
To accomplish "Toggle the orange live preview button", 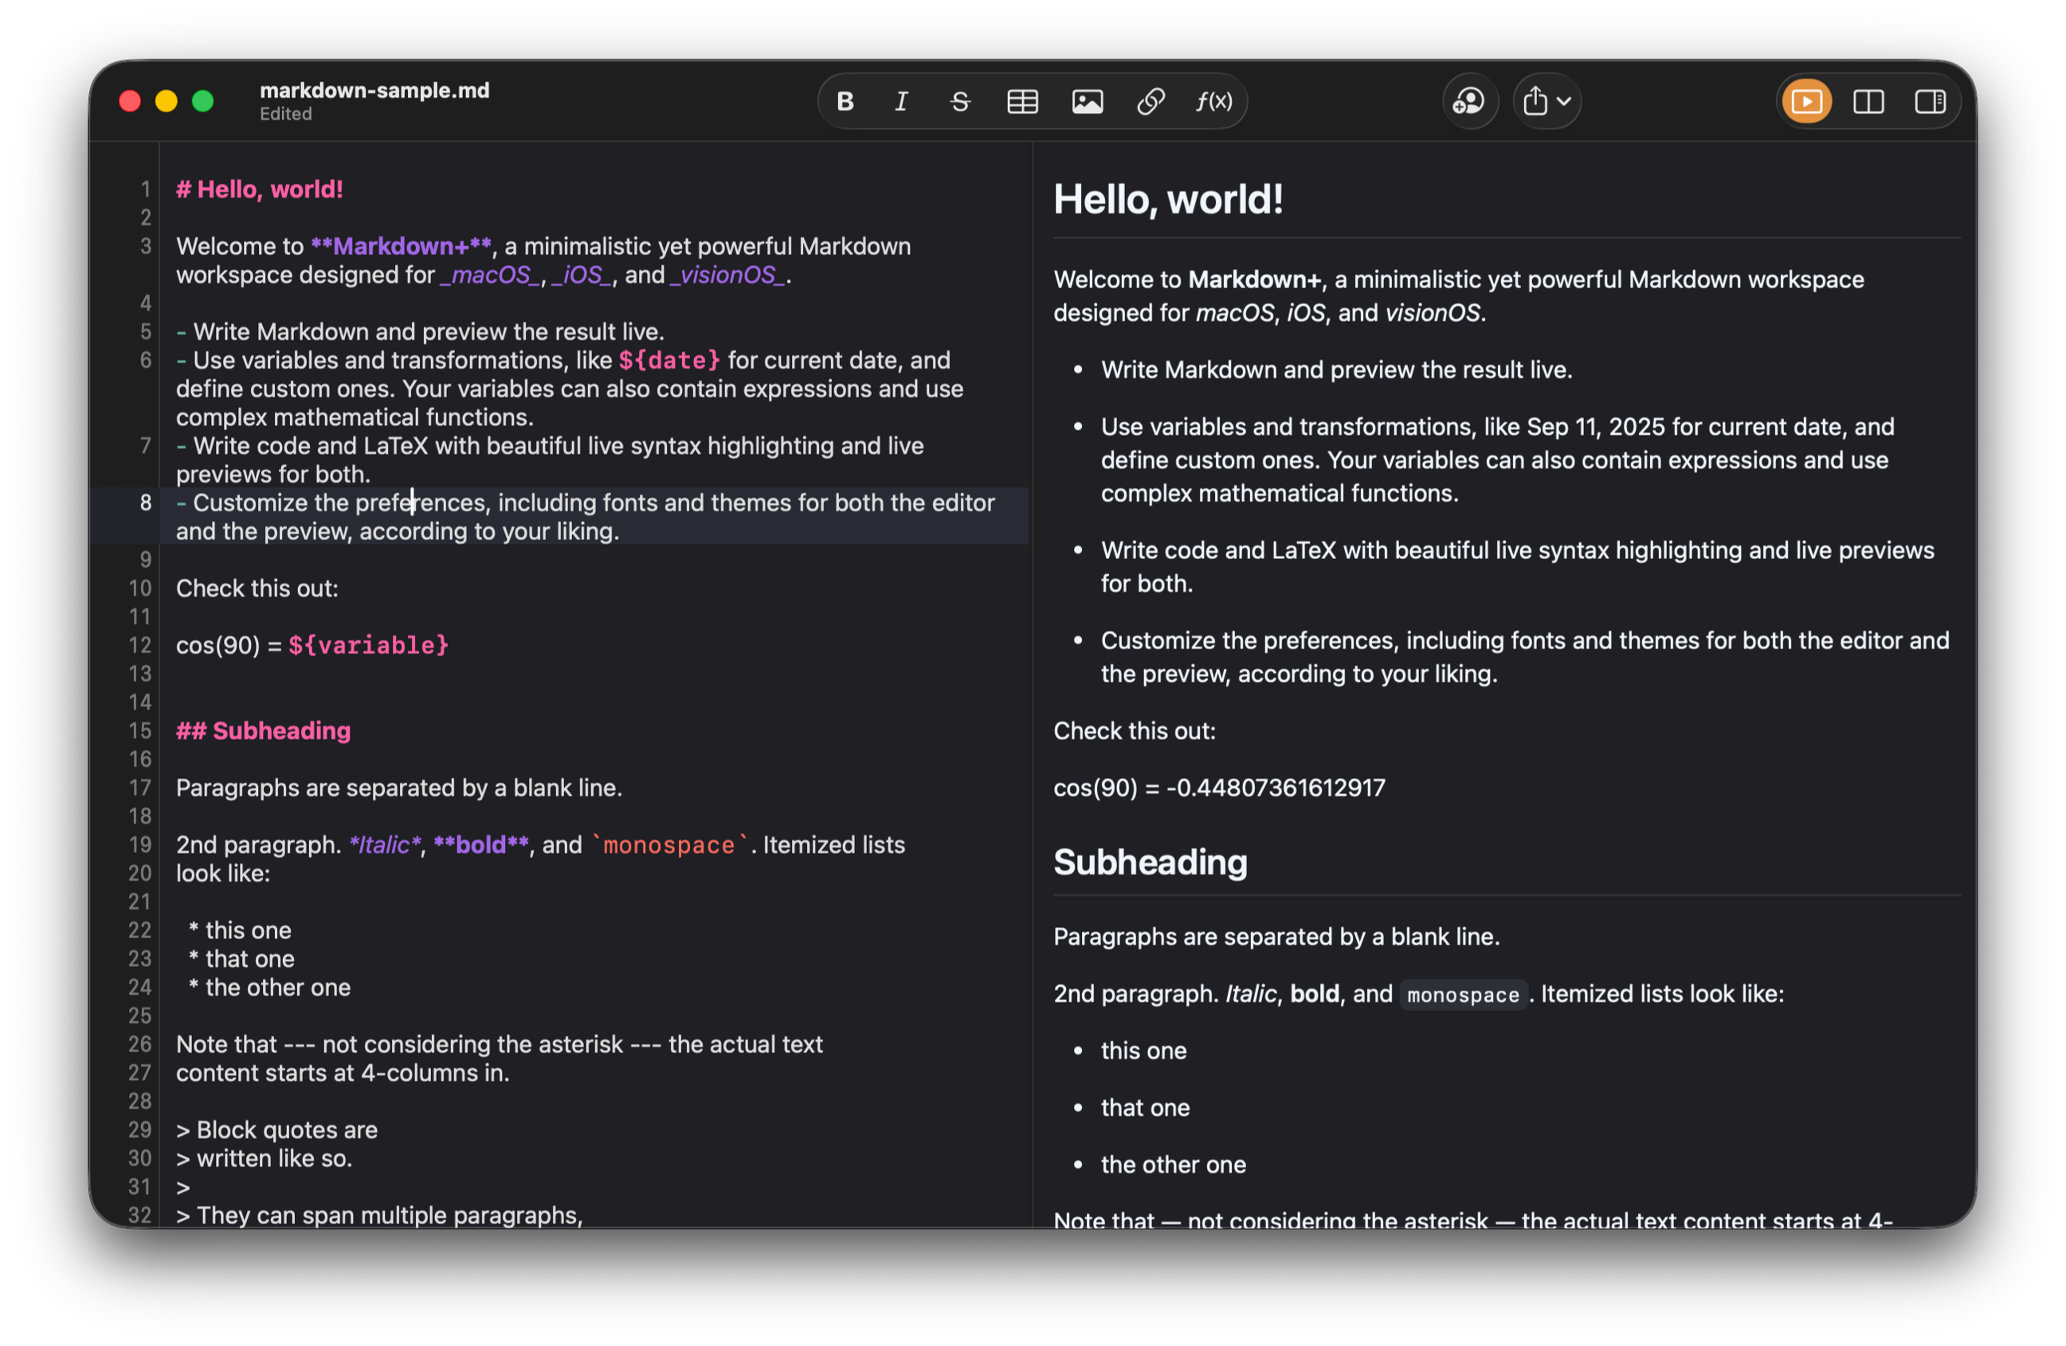I will (1806, 103).
